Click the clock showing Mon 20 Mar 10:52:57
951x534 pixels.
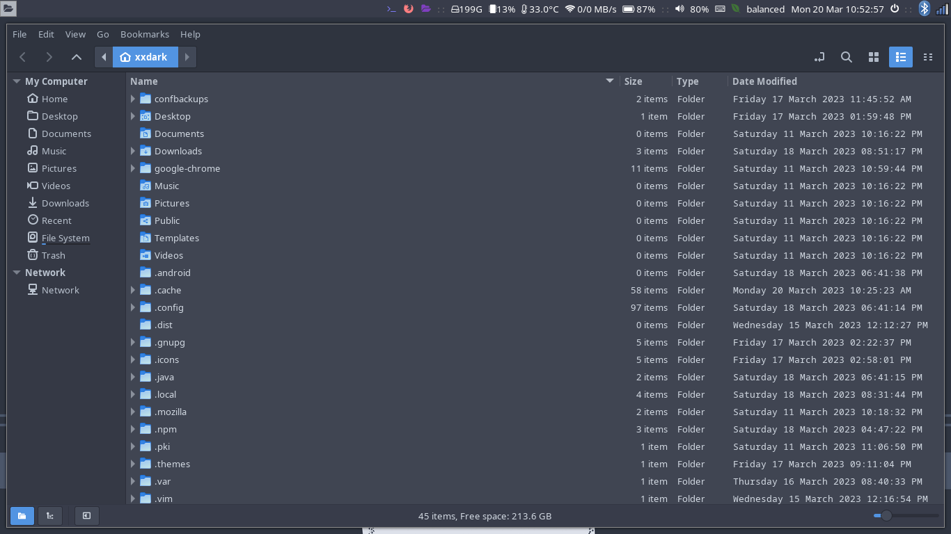click(x=838, y=9)
